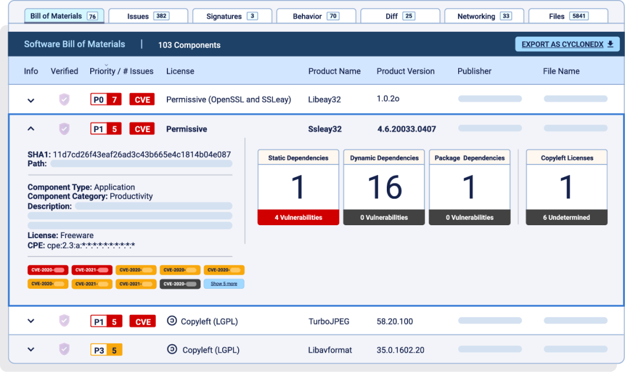The image size is (625, 372).
Task: Click the License column header
Action: point(180,71)
